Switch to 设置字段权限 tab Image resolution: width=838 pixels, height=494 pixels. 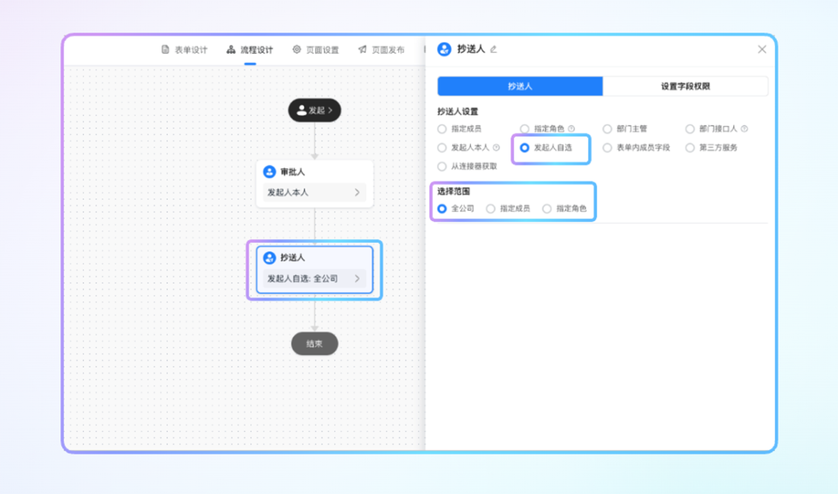[x=685, y=86]
